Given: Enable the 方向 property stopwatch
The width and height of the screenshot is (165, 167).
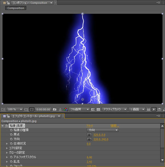Looking at the screenshot, I should (11, 139).
